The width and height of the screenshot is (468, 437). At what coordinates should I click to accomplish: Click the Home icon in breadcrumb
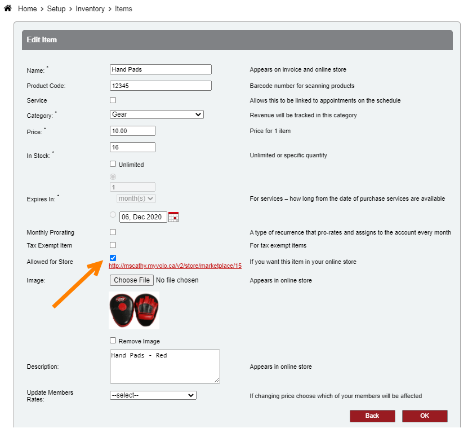8,9
